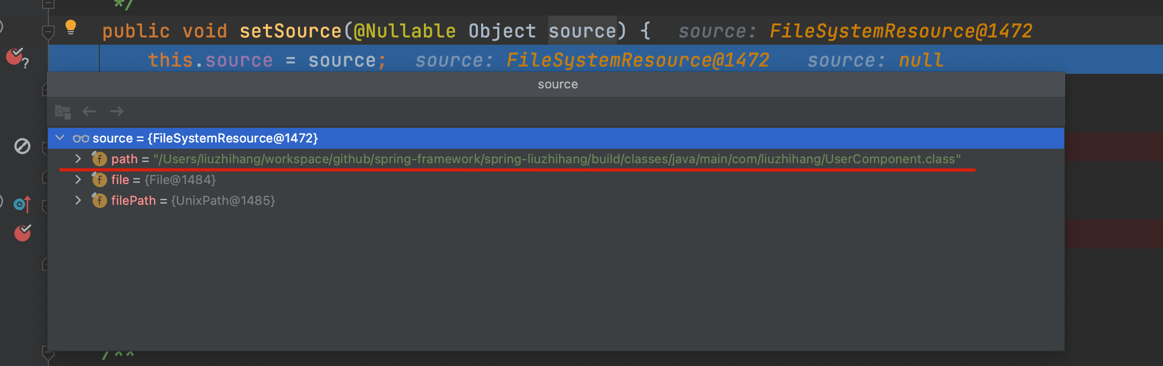Click the back arrow in source popup
Viewport: 1163px width, 366px height.
pos(89,111)
